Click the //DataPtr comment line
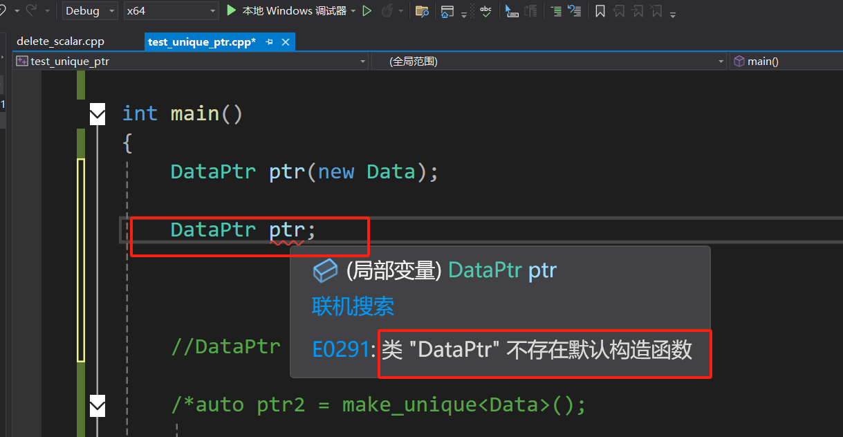 [225, 346]
